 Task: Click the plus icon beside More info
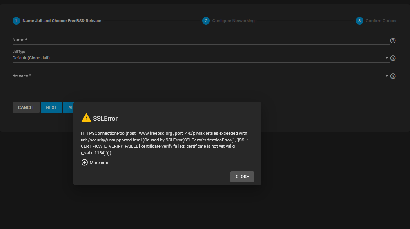(84, 163)
